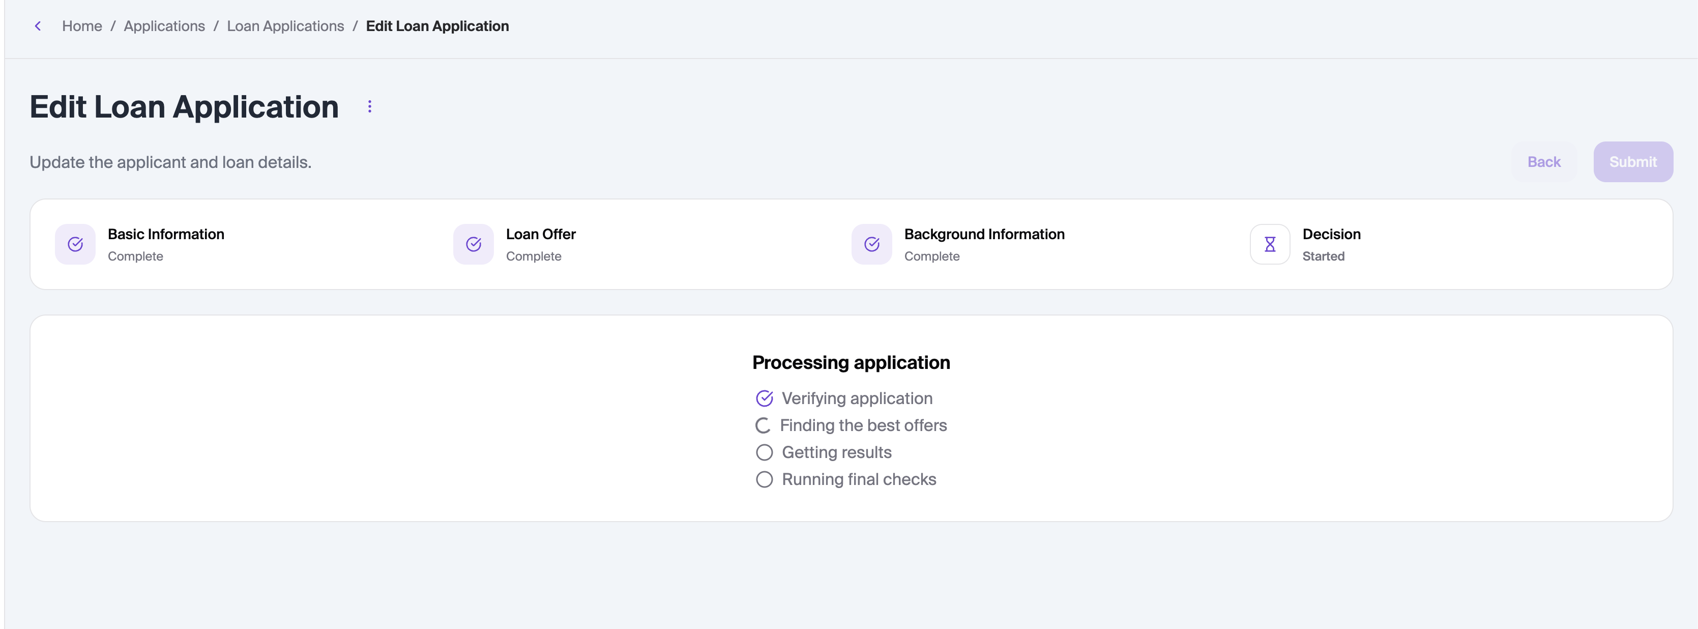The height and width of the screenshot is (629, 1698).
Task: Click the Background Information checkmark icon
Action: (x=871, y=245)
